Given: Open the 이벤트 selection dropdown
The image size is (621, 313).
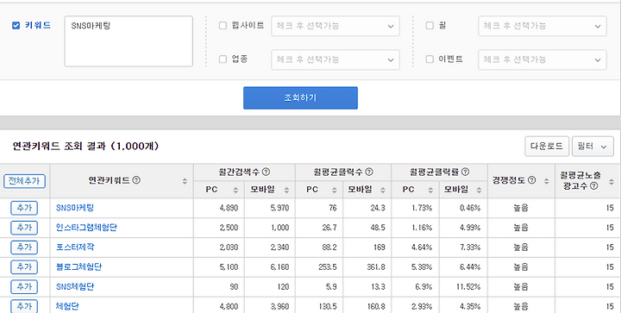Looking at the screenshot, I should (x=543, y=59).
